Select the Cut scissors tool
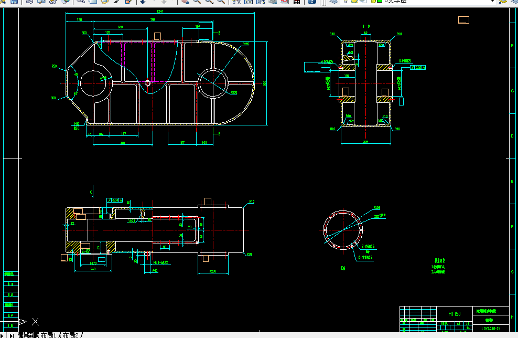 [81, 2]
